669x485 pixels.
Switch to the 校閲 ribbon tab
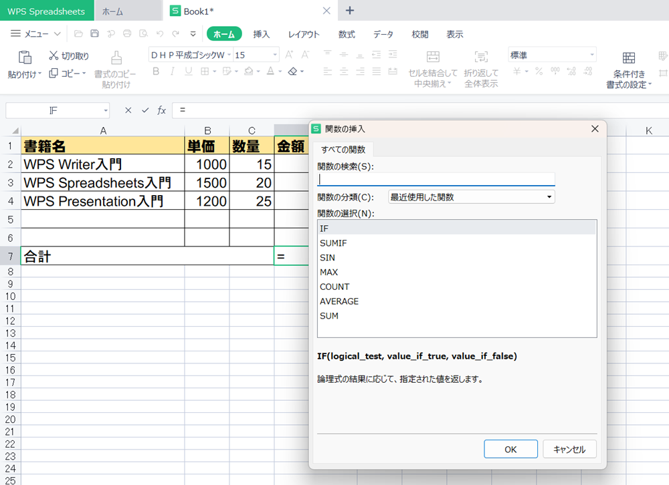(x=420, y=34)
